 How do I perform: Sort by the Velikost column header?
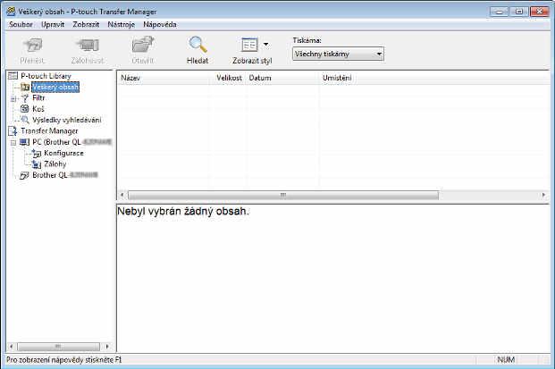[228, 78]
